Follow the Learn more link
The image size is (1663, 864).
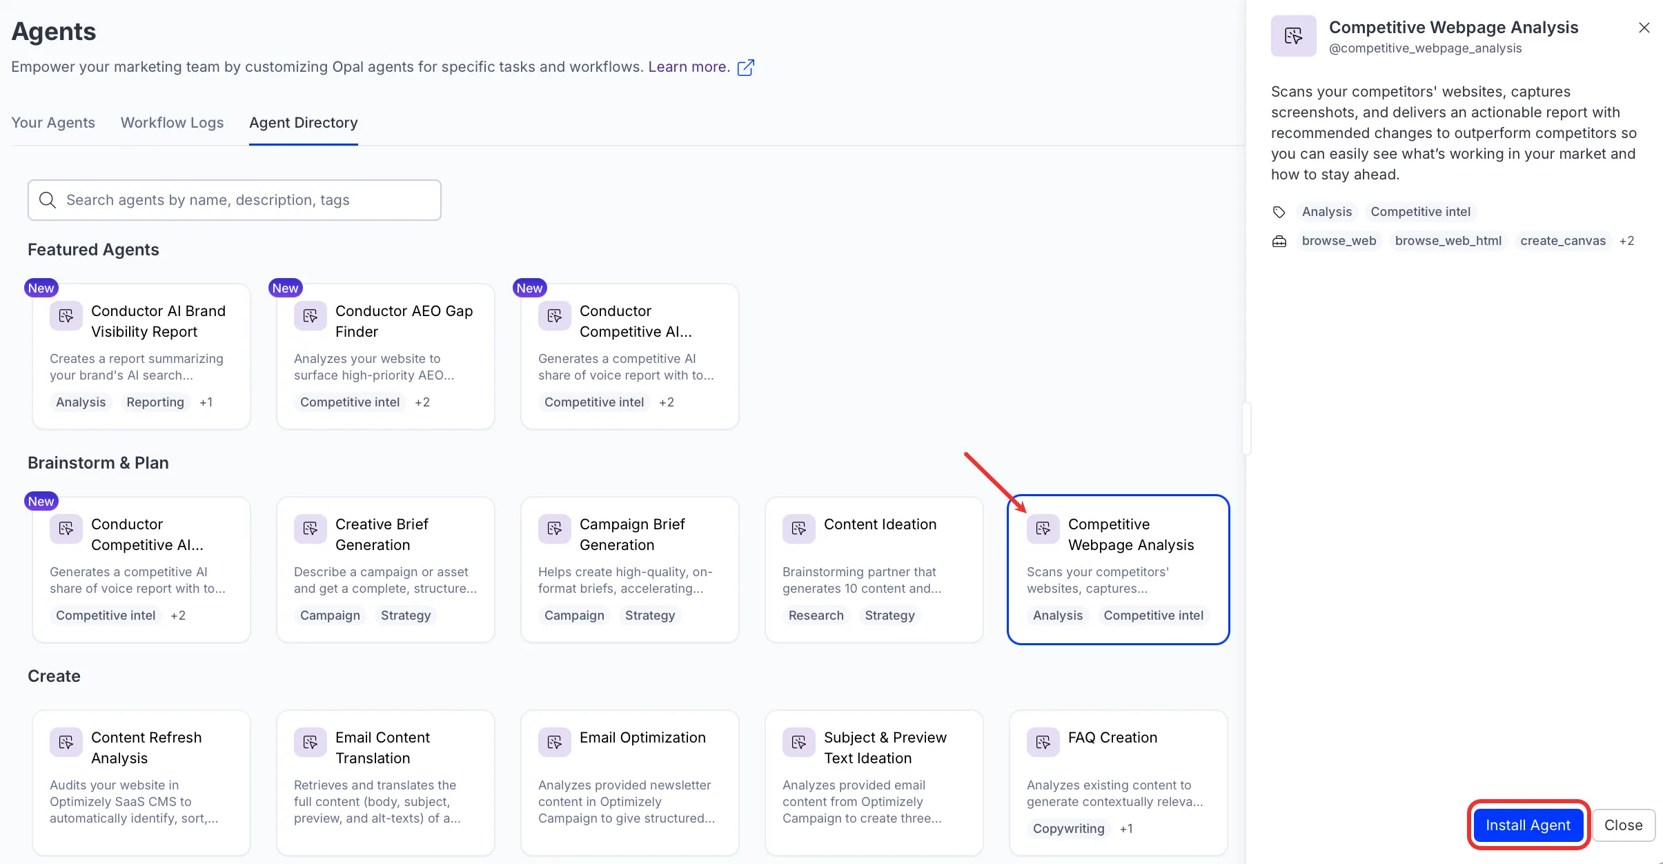tap(689, 67)
